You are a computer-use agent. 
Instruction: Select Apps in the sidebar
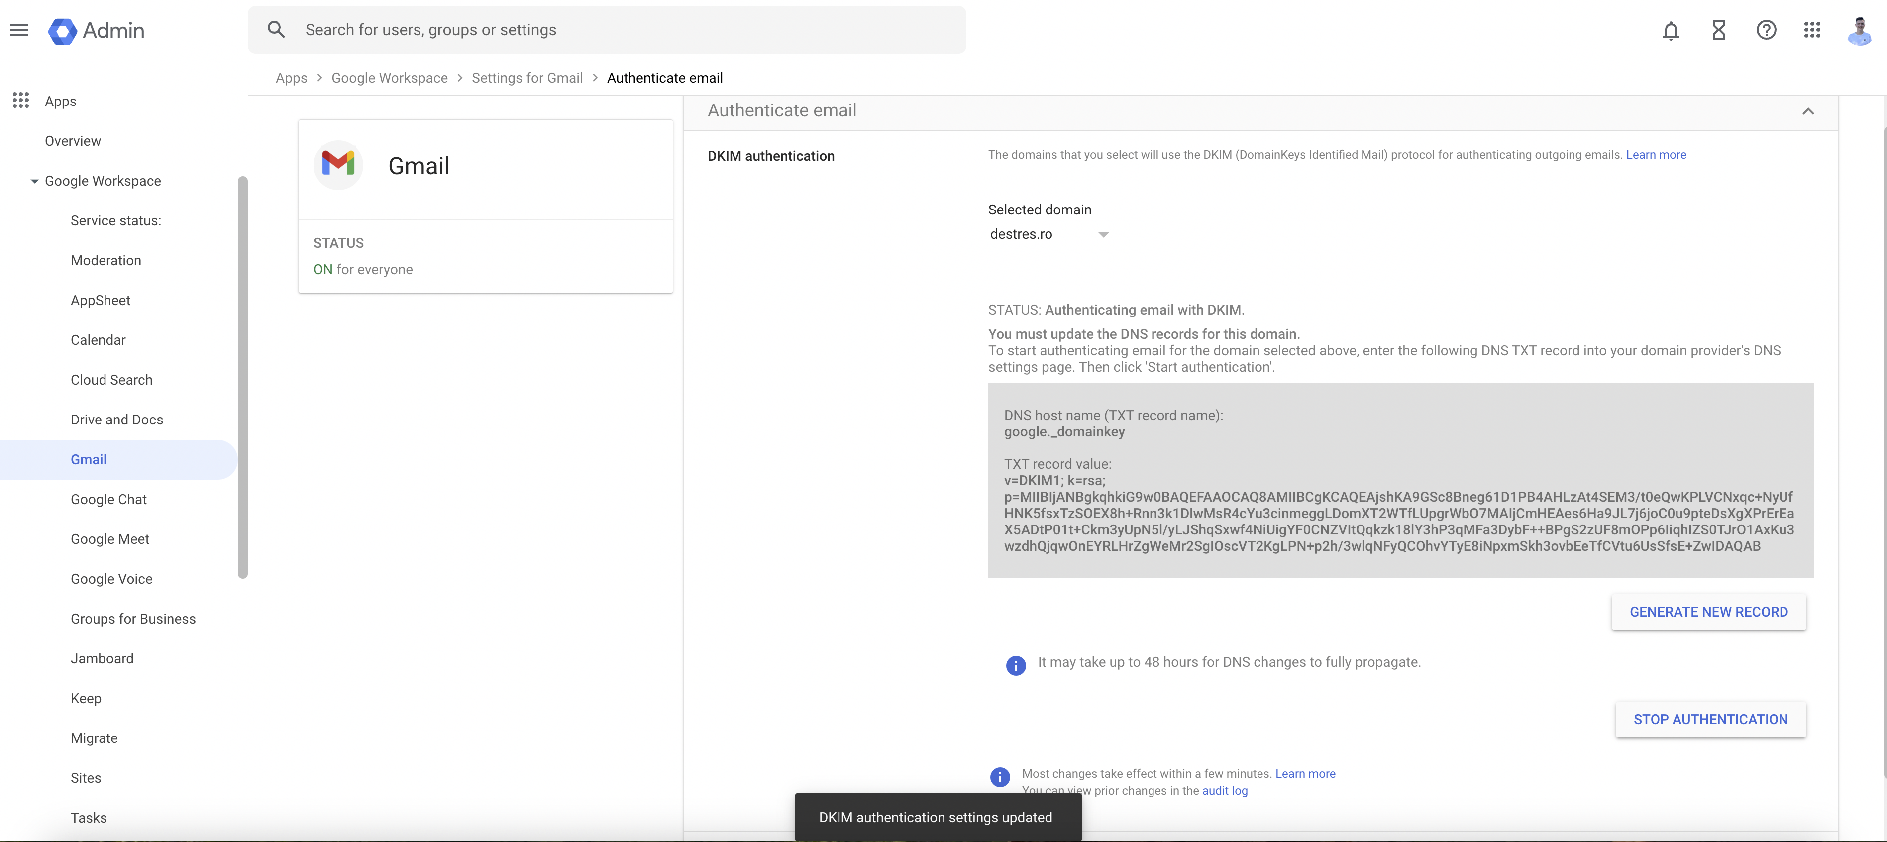tap(60, 101)
